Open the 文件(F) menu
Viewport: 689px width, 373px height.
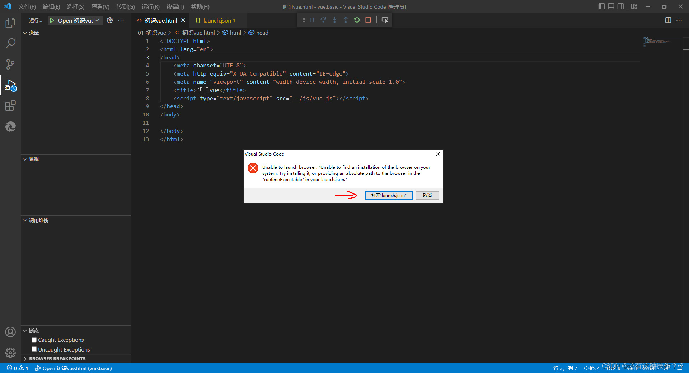coord(27,6)
